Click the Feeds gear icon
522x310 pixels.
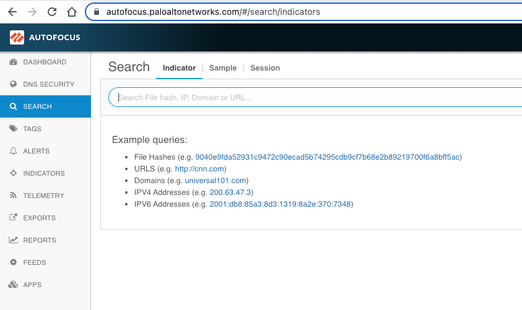coord(14,262)
